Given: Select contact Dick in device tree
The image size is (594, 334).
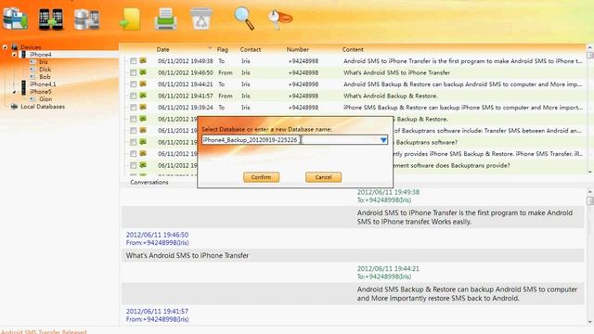Looking at the screenshot, I should coord(45,70).
